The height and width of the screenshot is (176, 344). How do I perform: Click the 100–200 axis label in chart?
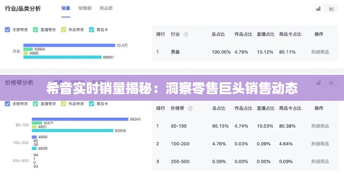(21, 143)
